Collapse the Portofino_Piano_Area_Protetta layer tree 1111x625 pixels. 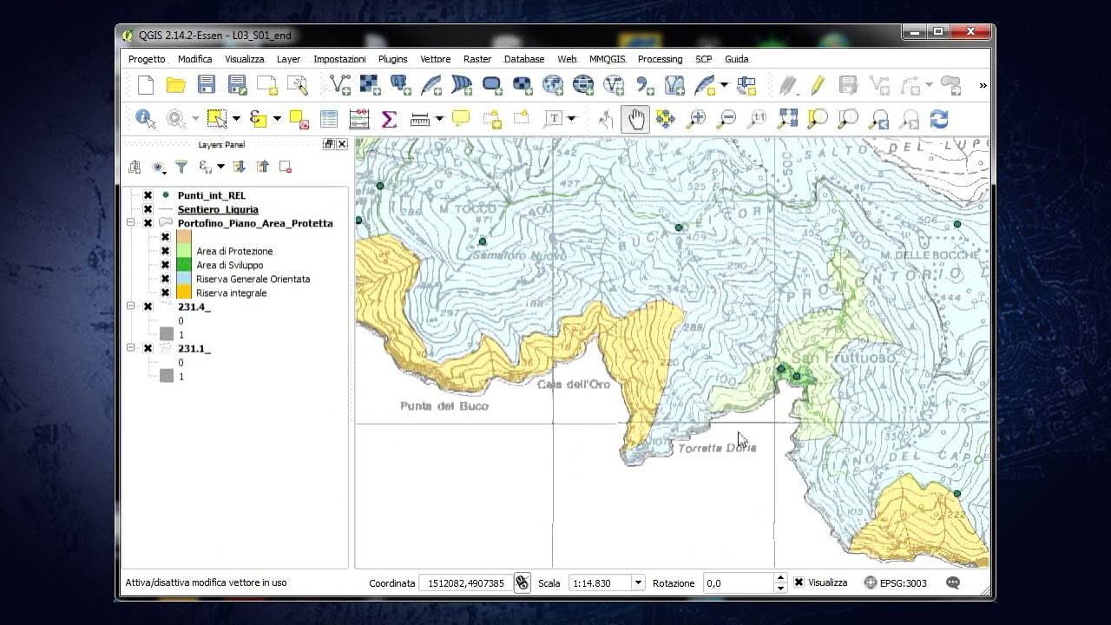(130, 223)
